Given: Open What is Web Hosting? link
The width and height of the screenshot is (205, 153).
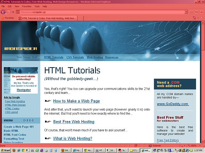Looking at the screenshot, I should (73, 138).
